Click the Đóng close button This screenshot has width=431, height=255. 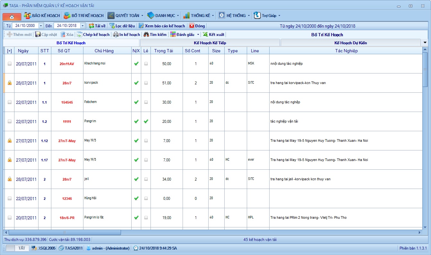coord(197,26)
